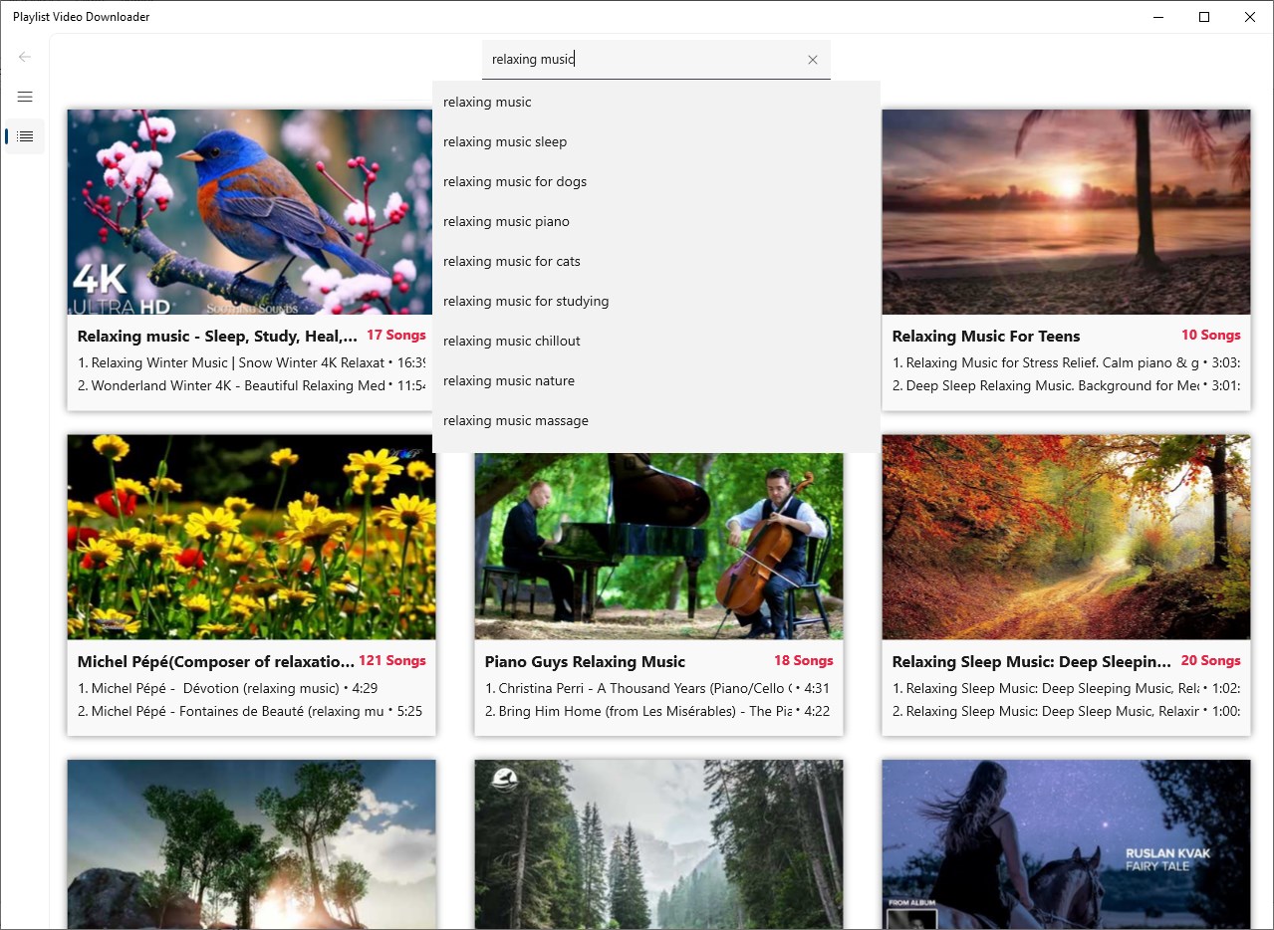Select first track 'Relaxing Sleep Music: Deep Sleeping Music'

pyautogui.click(x=1067, y=688)
